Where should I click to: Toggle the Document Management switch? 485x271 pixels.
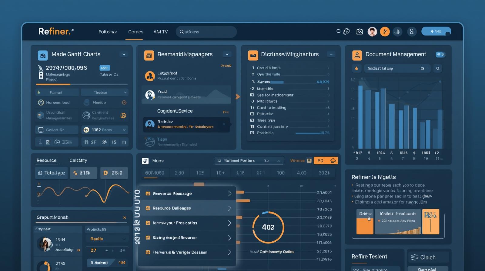pyautogui.click(x=440, y=54)
